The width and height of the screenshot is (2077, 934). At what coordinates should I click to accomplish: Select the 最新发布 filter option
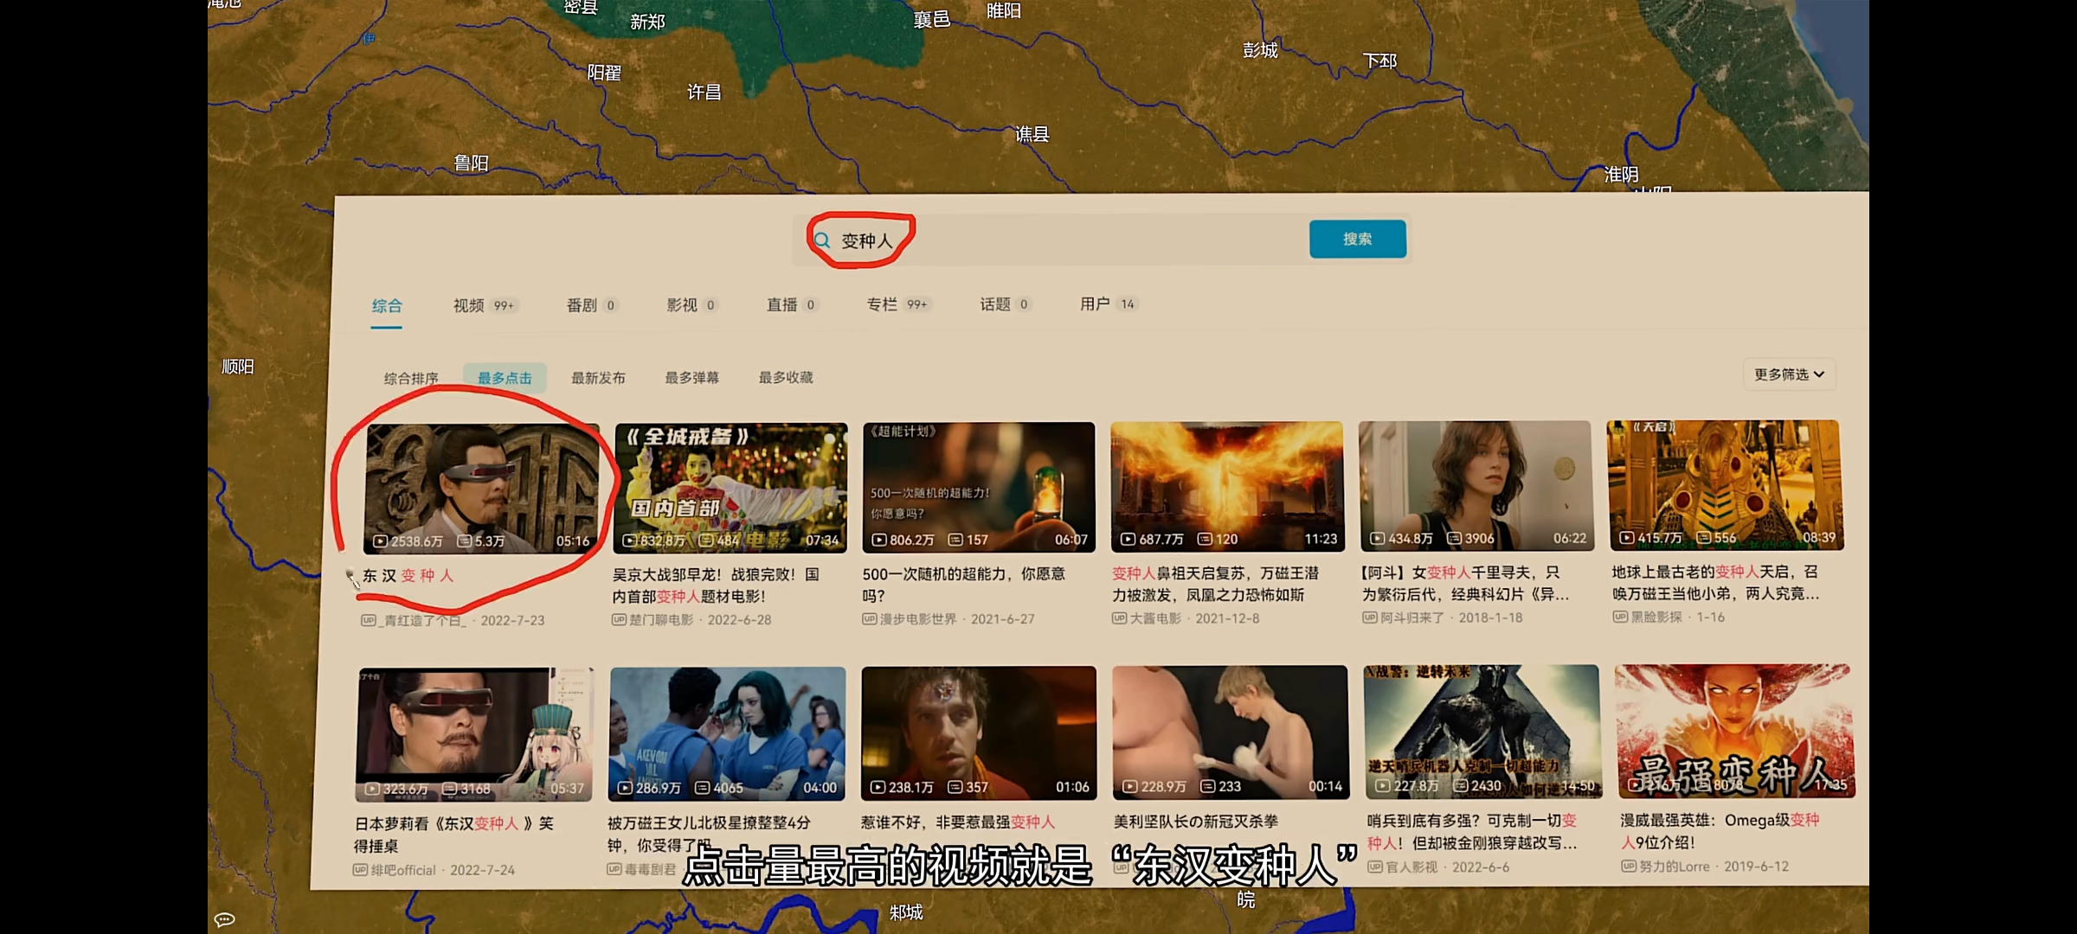click(x=598, y=377)
